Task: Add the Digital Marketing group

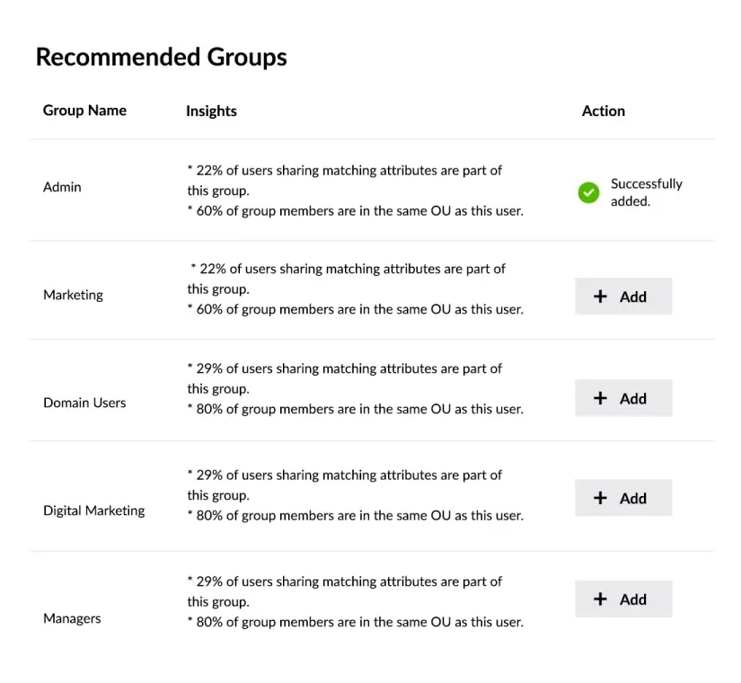Action: [623, 498]
